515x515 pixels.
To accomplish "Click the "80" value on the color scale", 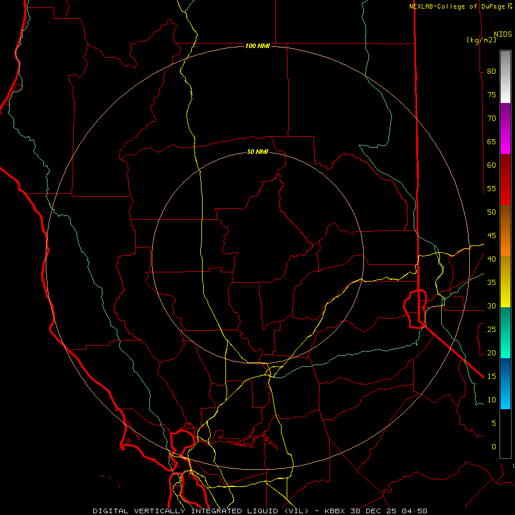I will coord(492,72).
